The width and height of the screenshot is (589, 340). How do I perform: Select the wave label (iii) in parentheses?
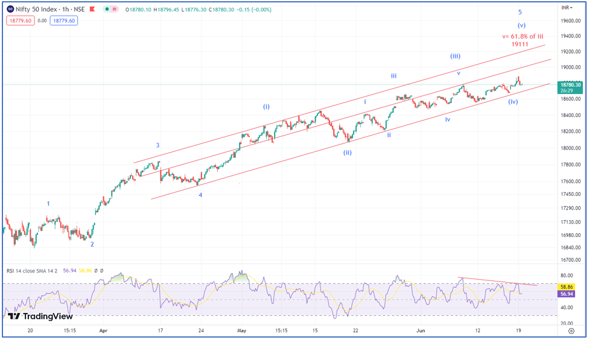point(455,56)
